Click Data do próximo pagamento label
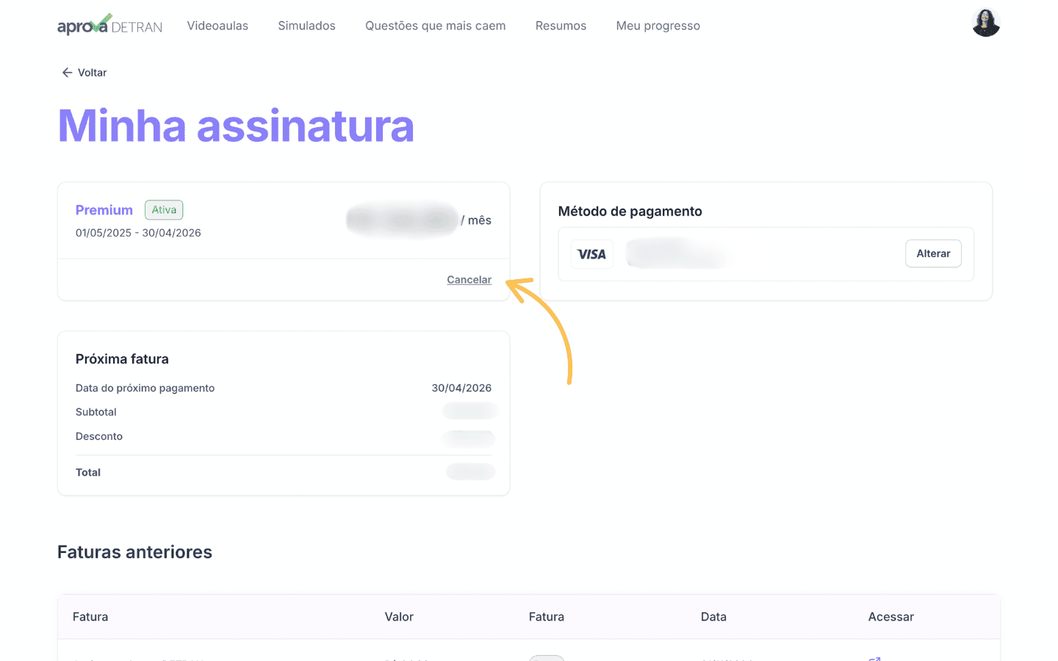The image size is (1058, 661). 145,388
